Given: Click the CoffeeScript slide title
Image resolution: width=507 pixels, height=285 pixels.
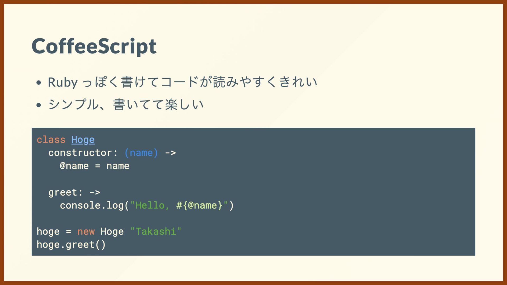Looking at the screenshot, I should pos(94,46).
